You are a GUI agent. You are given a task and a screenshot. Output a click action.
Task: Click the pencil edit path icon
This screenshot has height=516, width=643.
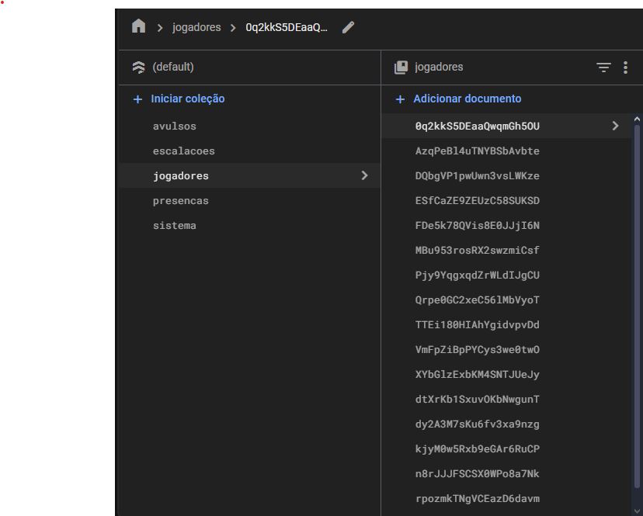[348, 27]
